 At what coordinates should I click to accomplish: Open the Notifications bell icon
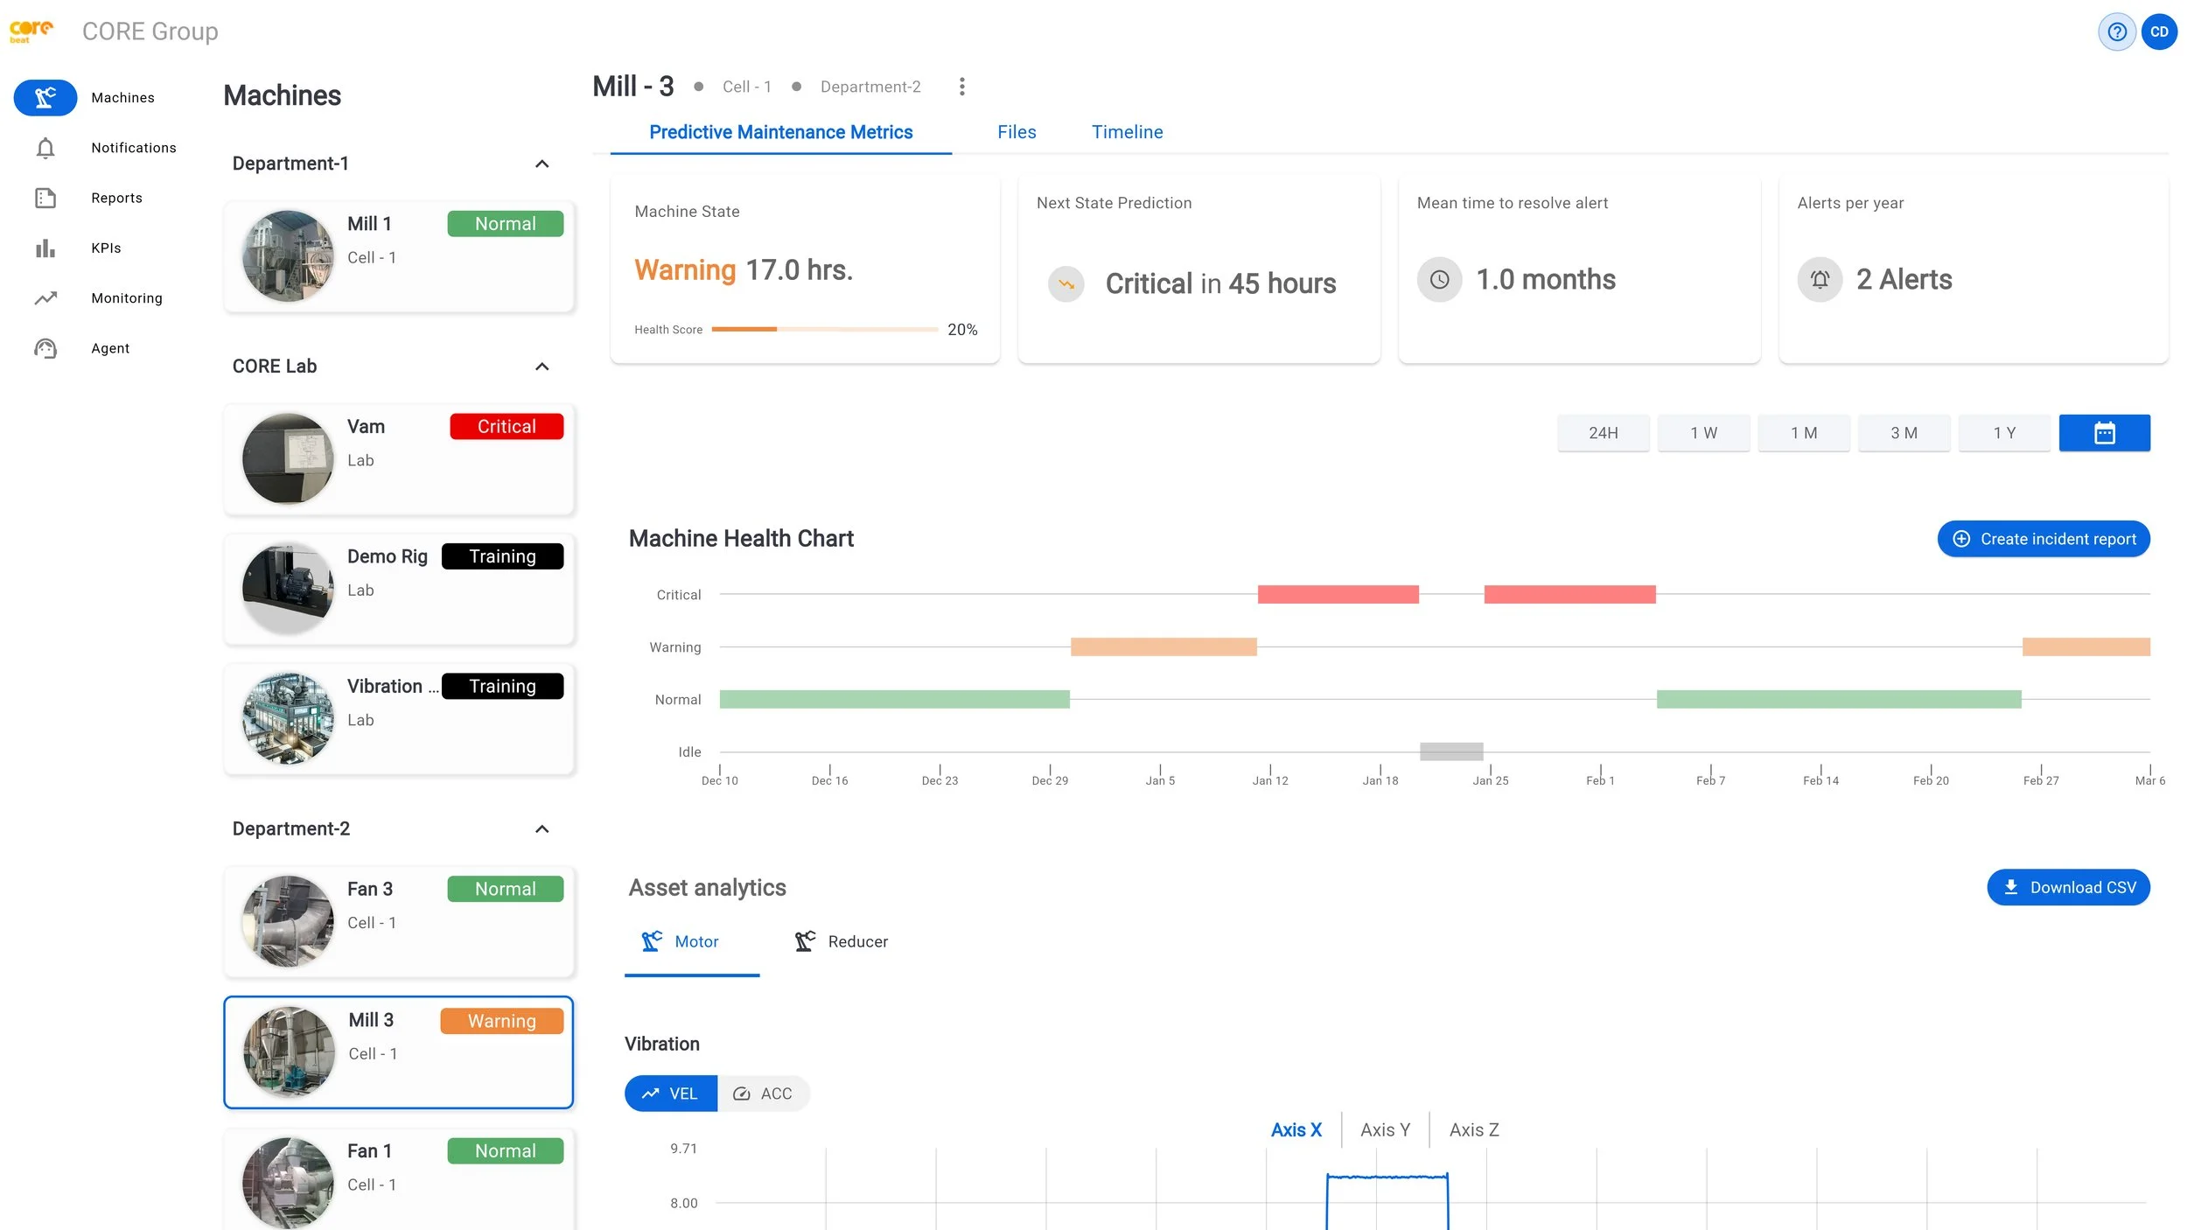click(45, 148)
